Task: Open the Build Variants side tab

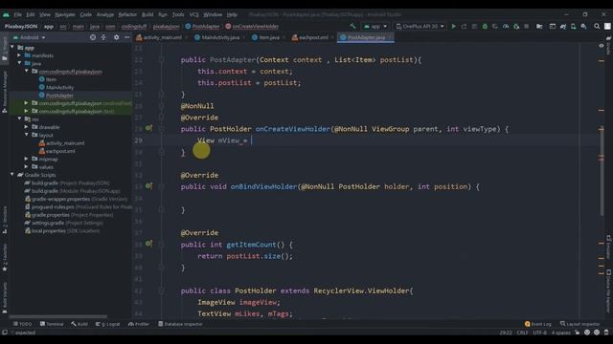Action: (x=4, y=298)
